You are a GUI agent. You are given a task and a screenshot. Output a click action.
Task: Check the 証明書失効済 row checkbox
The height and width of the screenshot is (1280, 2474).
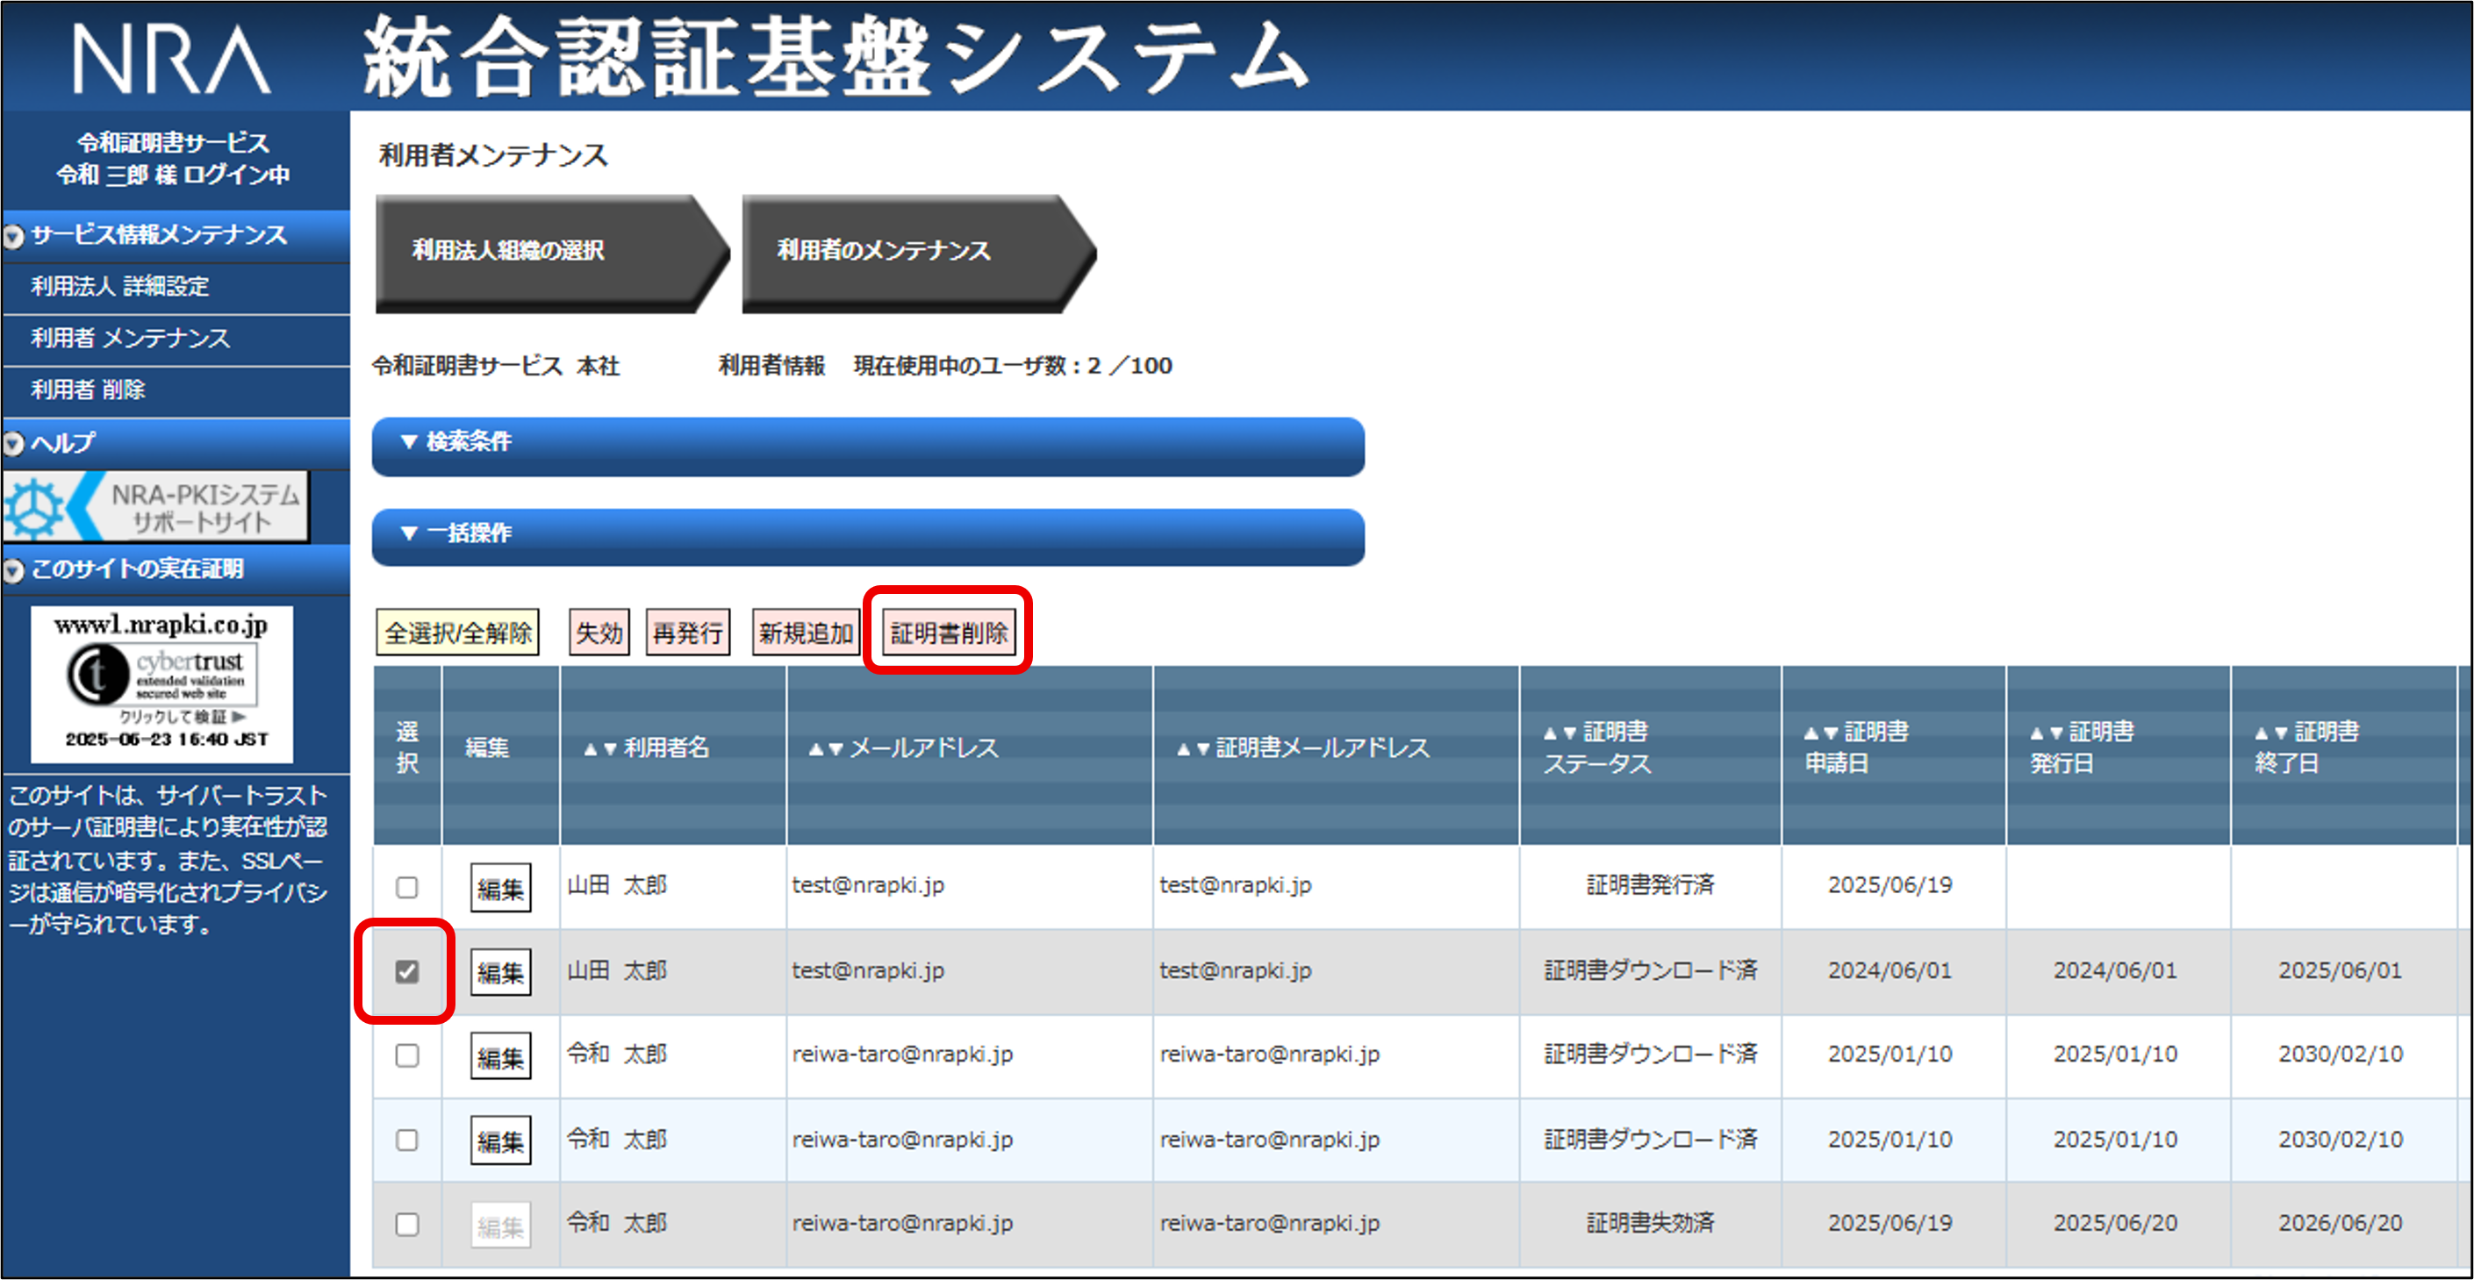click(407, 1225)
